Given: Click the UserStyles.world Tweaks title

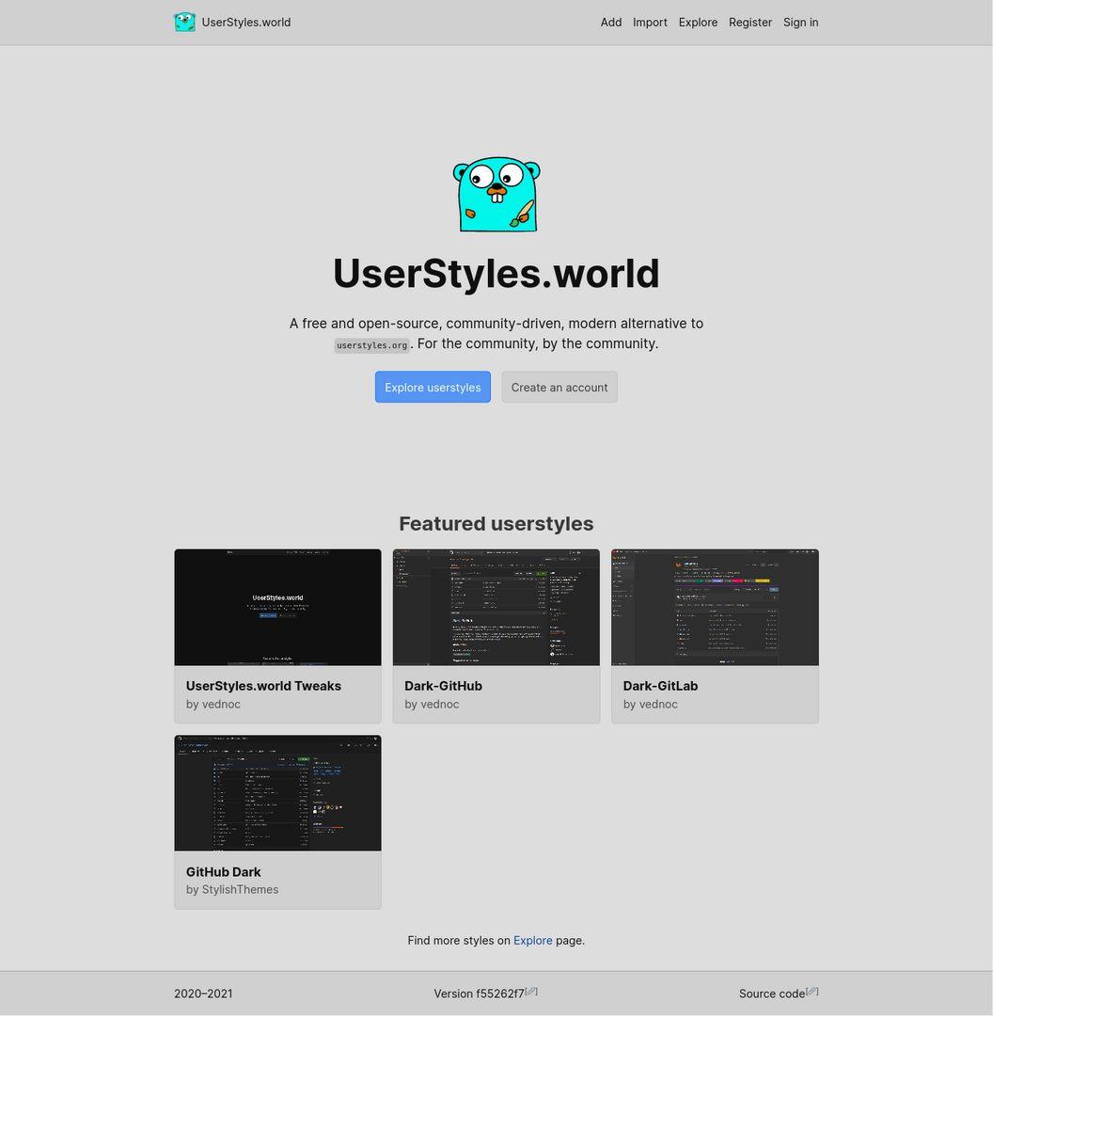Looking at the screenshot, I should (x=263, y=686).
